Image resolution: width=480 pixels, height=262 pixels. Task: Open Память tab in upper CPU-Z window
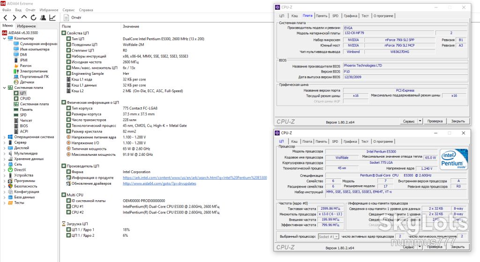[x=322, y=16]
